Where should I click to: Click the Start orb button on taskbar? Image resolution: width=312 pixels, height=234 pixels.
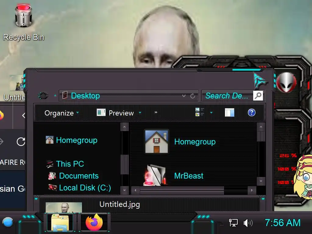8,222
